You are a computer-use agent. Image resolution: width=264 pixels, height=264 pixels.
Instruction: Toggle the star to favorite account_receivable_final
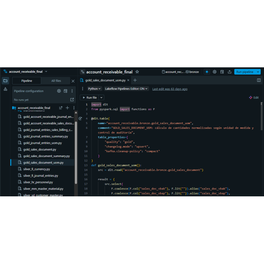[137, 72]
